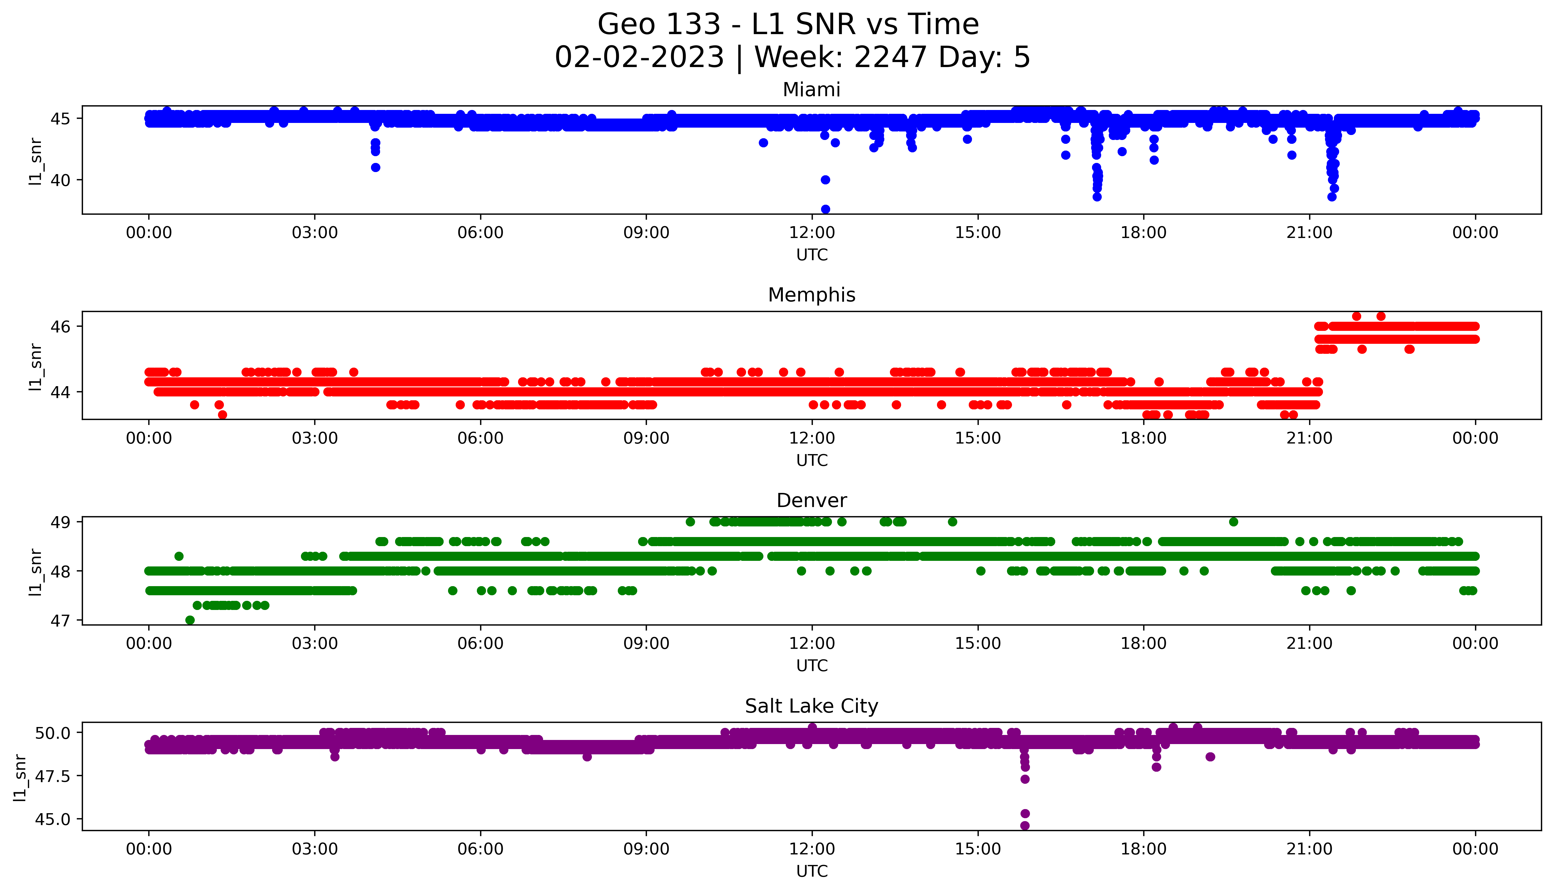Click the main title 'Geo 133 - L1 SNR vs Time'

(x=788, y=24)
